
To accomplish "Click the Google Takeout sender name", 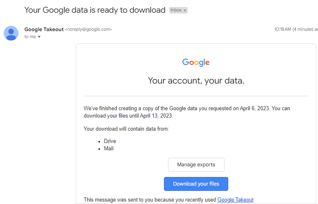I will point(44,29).
